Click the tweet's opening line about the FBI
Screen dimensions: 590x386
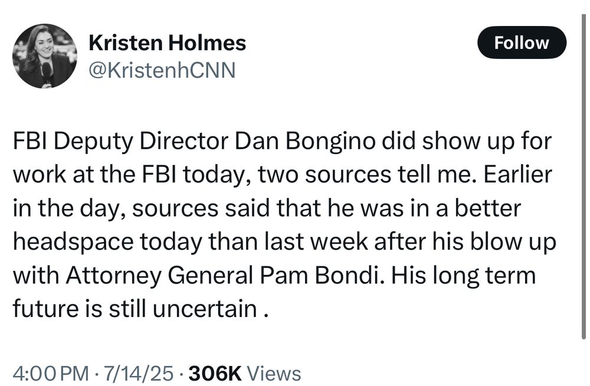283,140
